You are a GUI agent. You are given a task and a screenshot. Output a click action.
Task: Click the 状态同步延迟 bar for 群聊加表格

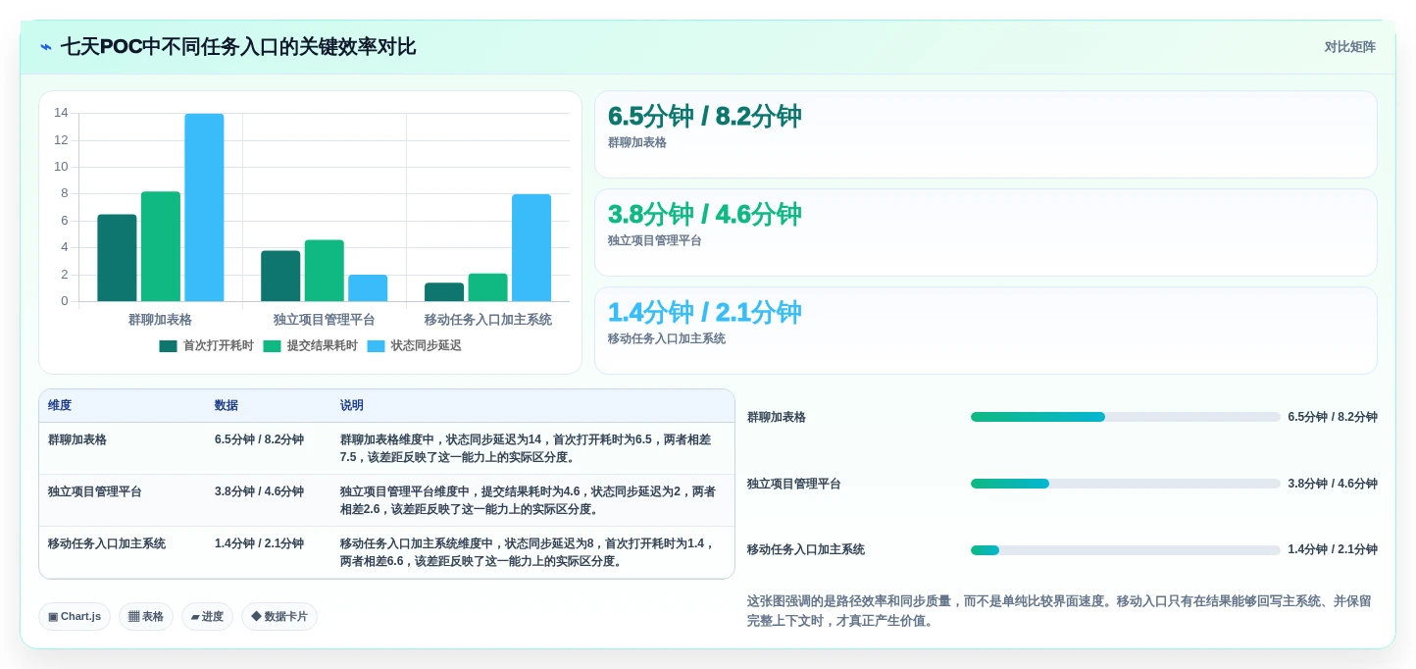(x=204, y=208)
